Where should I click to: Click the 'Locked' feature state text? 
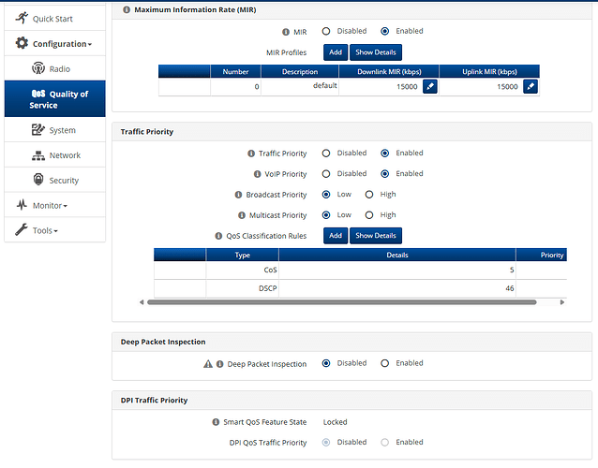(x=336, y=422)
